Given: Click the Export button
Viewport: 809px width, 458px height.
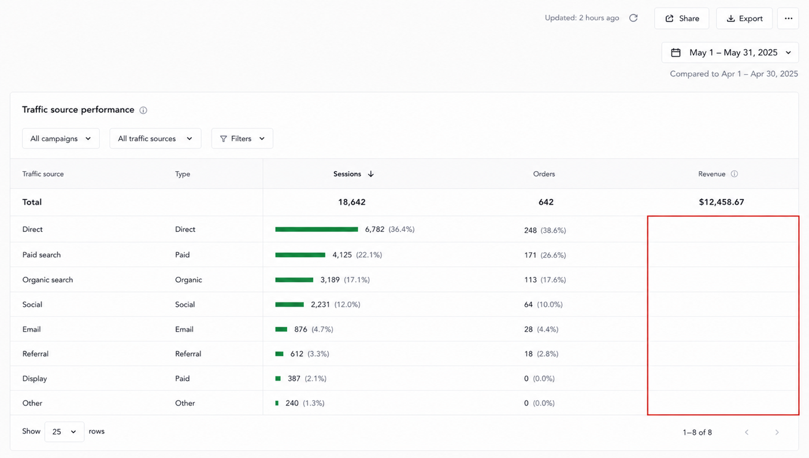Looking at the screenshot, I should pyautogui.click(x=744, y=19).
